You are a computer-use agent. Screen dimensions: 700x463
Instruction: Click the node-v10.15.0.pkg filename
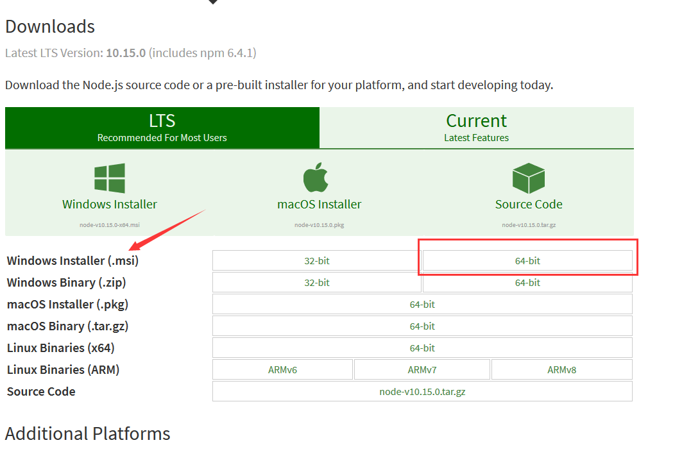tap(319, 225)
